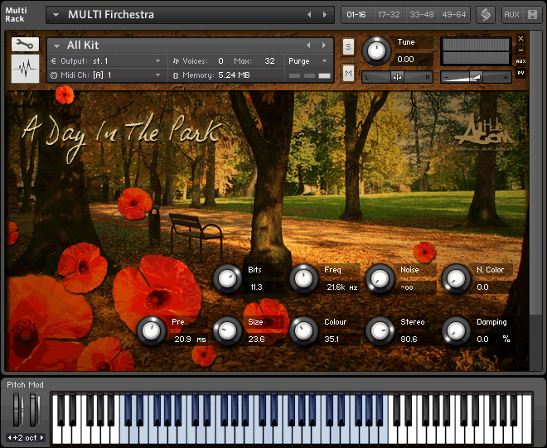This screenshot has height=448, width=547.
Task: Go to the previous multi with the left arrow
Action: click(309, 15)
